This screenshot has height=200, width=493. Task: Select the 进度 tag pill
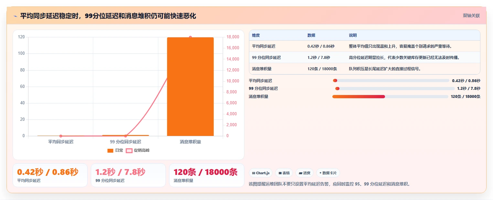tap(305, 173)
